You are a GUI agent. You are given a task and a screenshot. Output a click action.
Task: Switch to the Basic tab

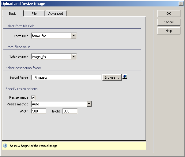point(13,14)
